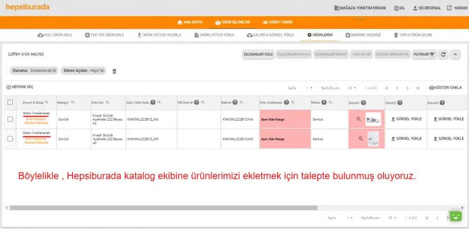Open the FİLTRELER filter button

click(x=424, y=54)
